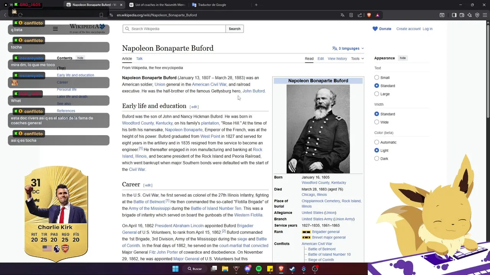Select the Read view tab
The height and width of the screenshot is (275, 490).
(x=309, y=58)
